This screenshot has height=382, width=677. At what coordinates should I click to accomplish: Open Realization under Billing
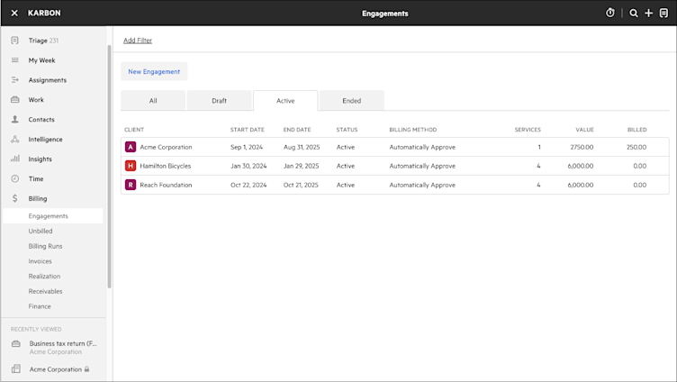(44, 277)
